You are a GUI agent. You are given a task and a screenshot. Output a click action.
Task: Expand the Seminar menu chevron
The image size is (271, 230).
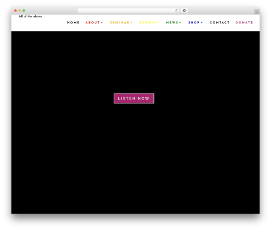(132, 22)
